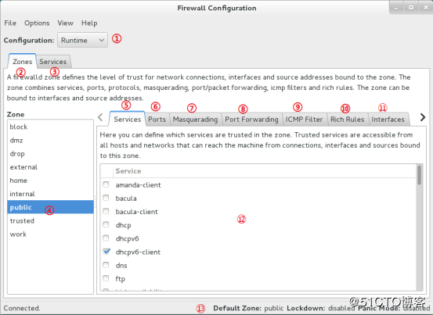Open the ICMP Filter tab
The height and width of the screenshot is (315, 433).
pyautogui.click(x=304, y=120)
